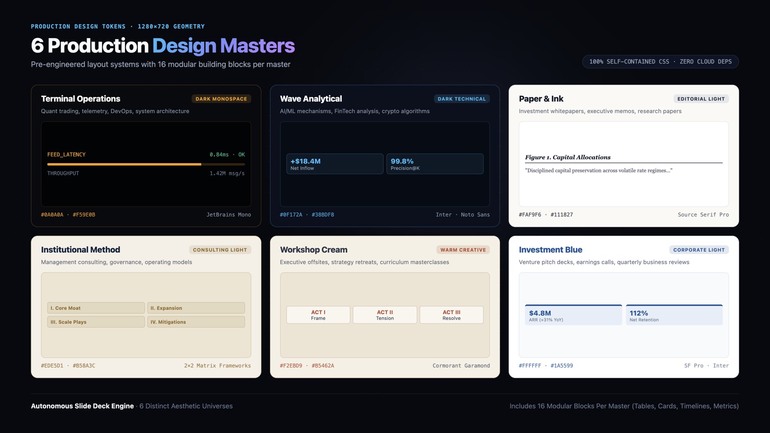Select the ACT III Resolve block
770x433 pixels.
[451, 315]
